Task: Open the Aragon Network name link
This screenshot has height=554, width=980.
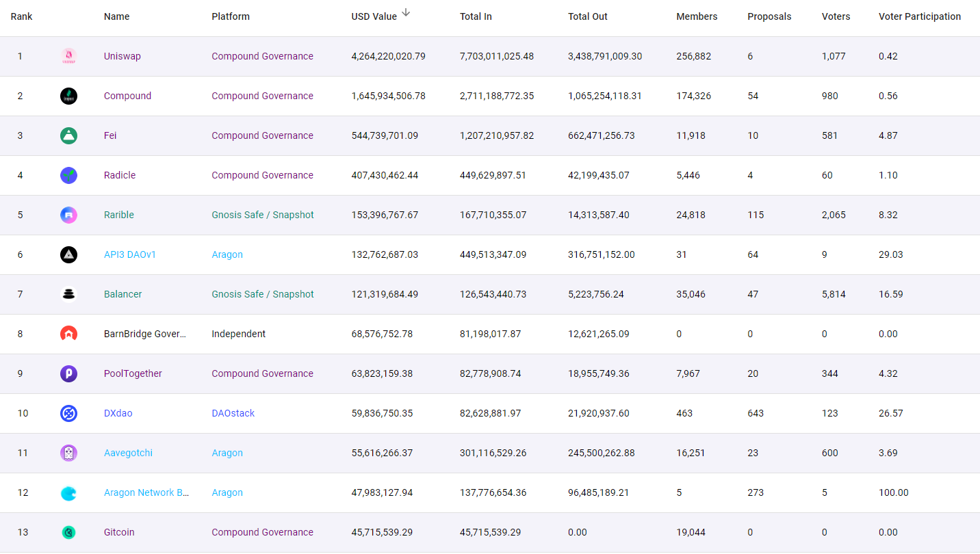Action: pos(146,492)
